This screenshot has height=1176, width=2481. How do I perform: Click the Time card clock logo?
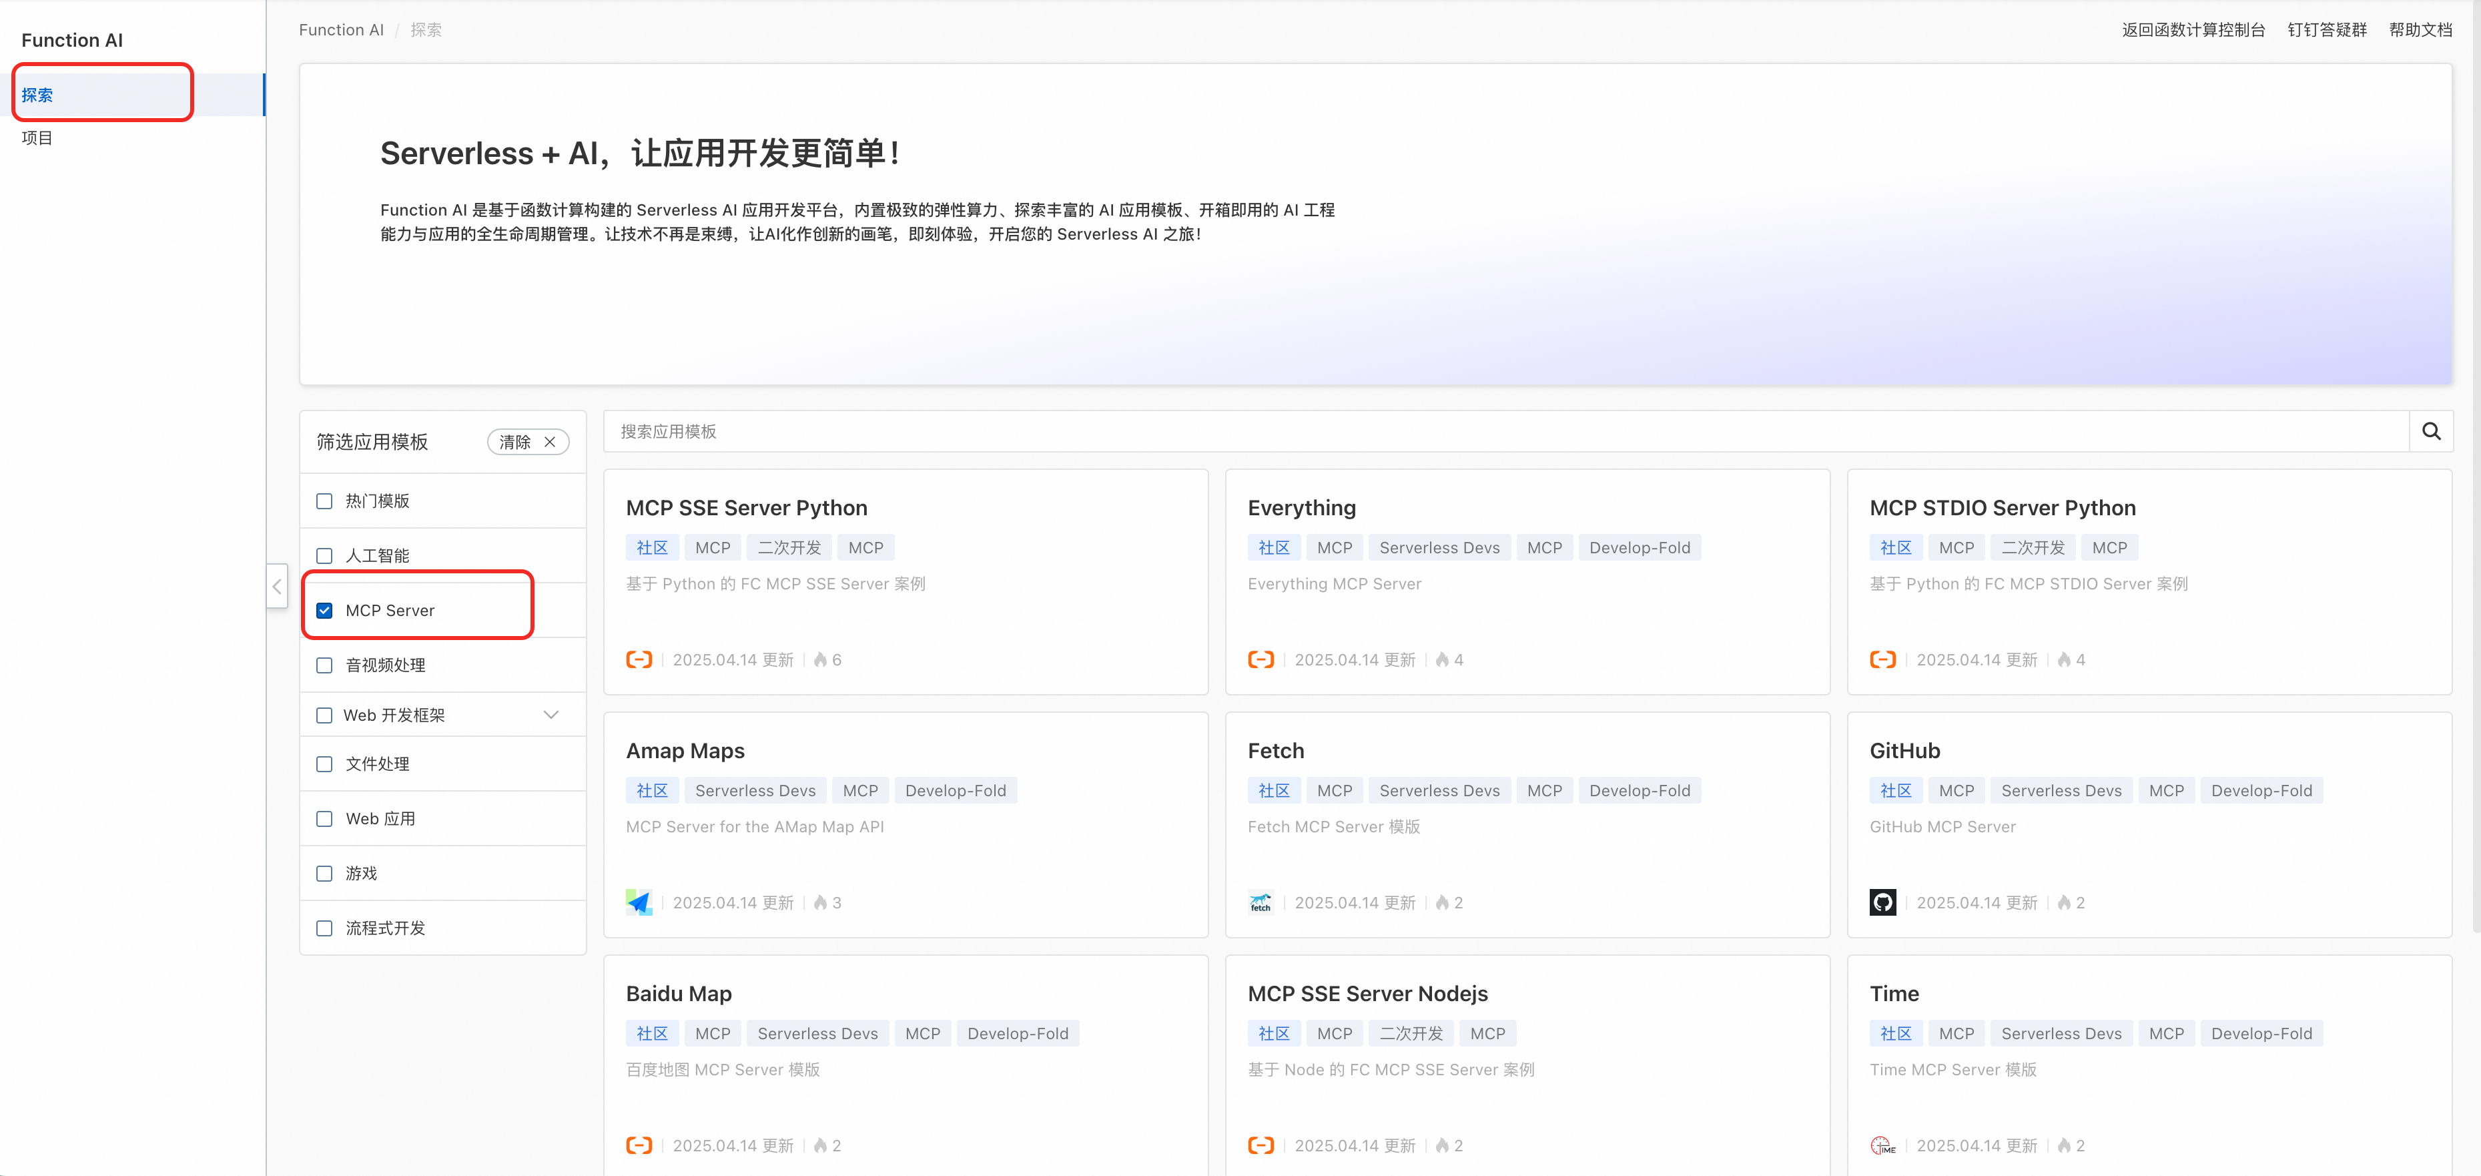(x=1882, y=1145)
